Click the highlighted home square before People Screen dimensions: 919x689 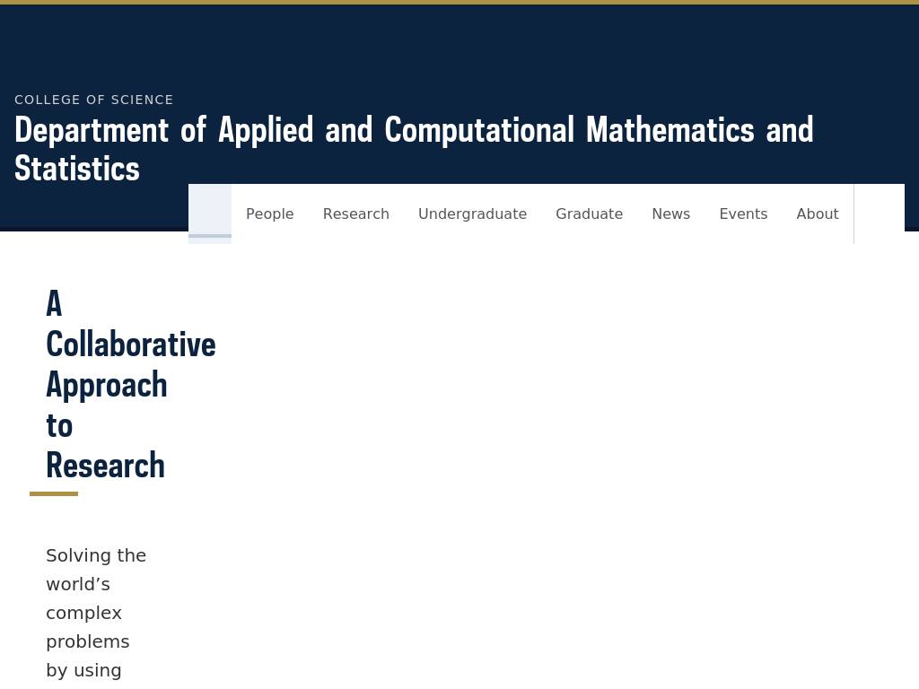[x=210, y=214]
